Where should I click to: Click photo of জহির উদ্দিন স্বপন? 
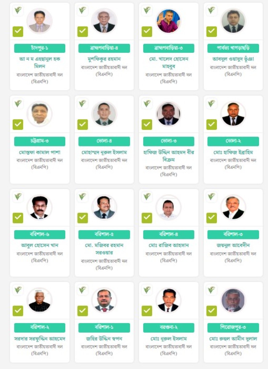point(104,300)
